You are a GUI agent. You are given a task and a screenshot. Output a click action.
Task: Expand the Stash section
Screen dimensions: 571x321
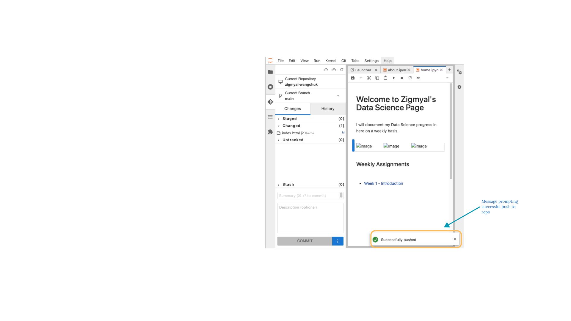pos(288,185)
